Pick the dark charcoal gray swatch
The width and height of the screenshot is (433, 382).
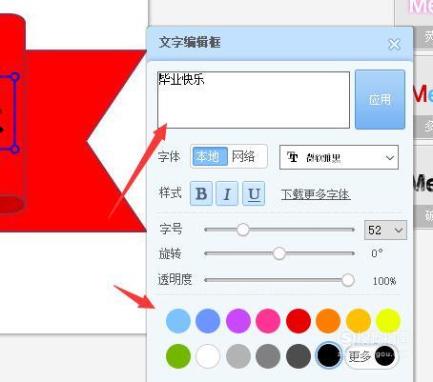coord(299,356)
